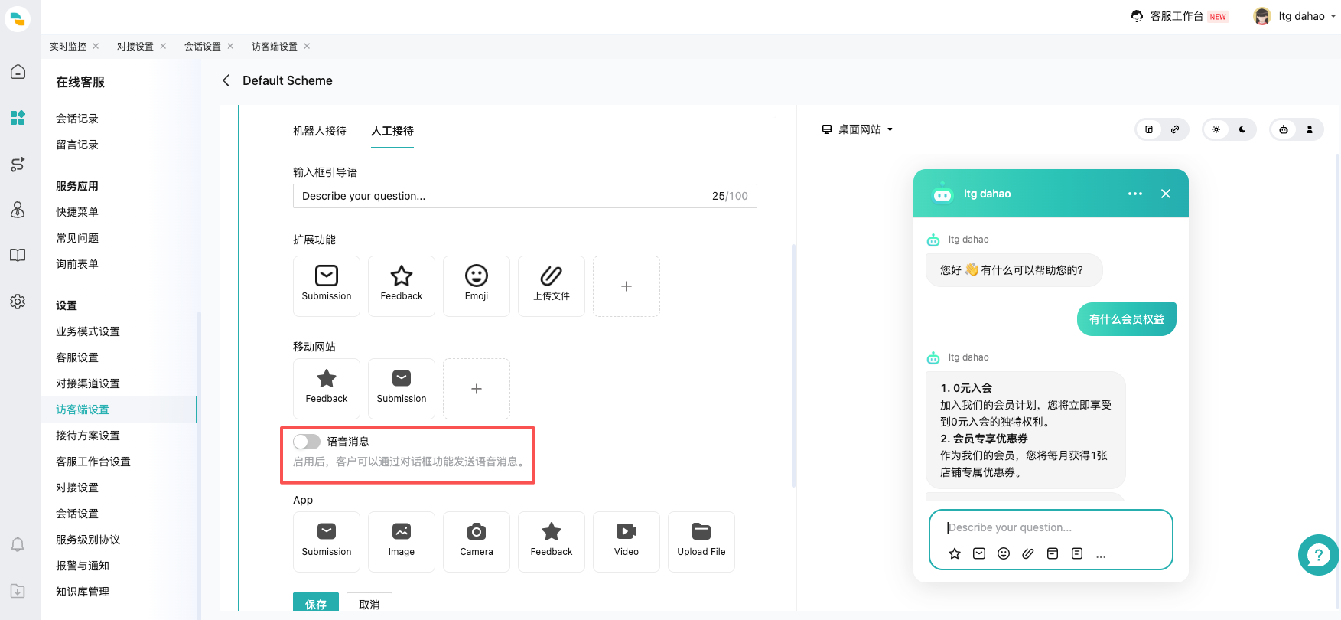Open 客服工作台 workbench link
This screenshot has height=620, width=1341.
click(1179, 16)
